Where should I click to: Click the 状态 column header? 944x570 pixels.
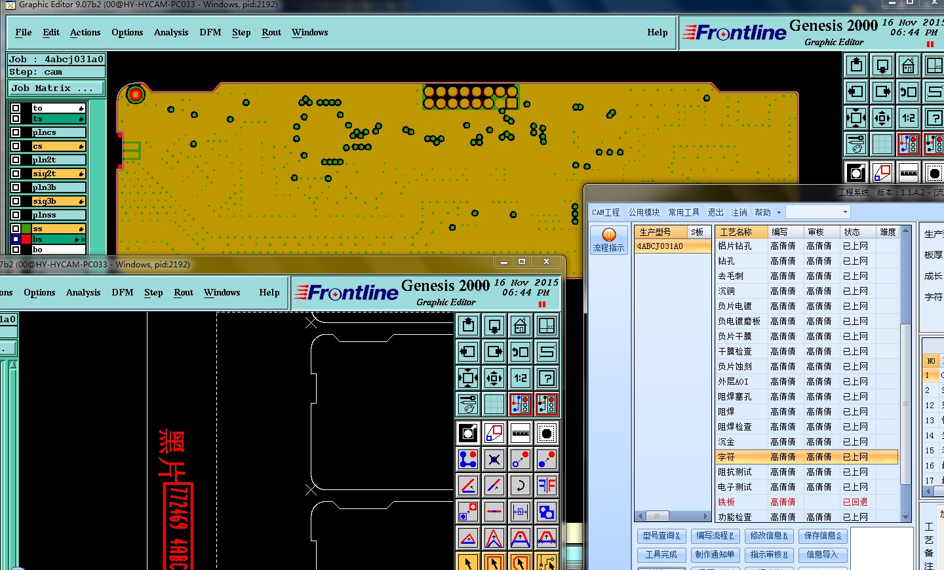(x=858, y=232)
